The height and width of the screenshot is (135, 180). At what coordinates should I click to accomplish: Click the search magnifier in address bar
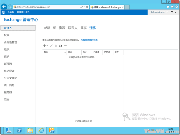click(82, 7)
